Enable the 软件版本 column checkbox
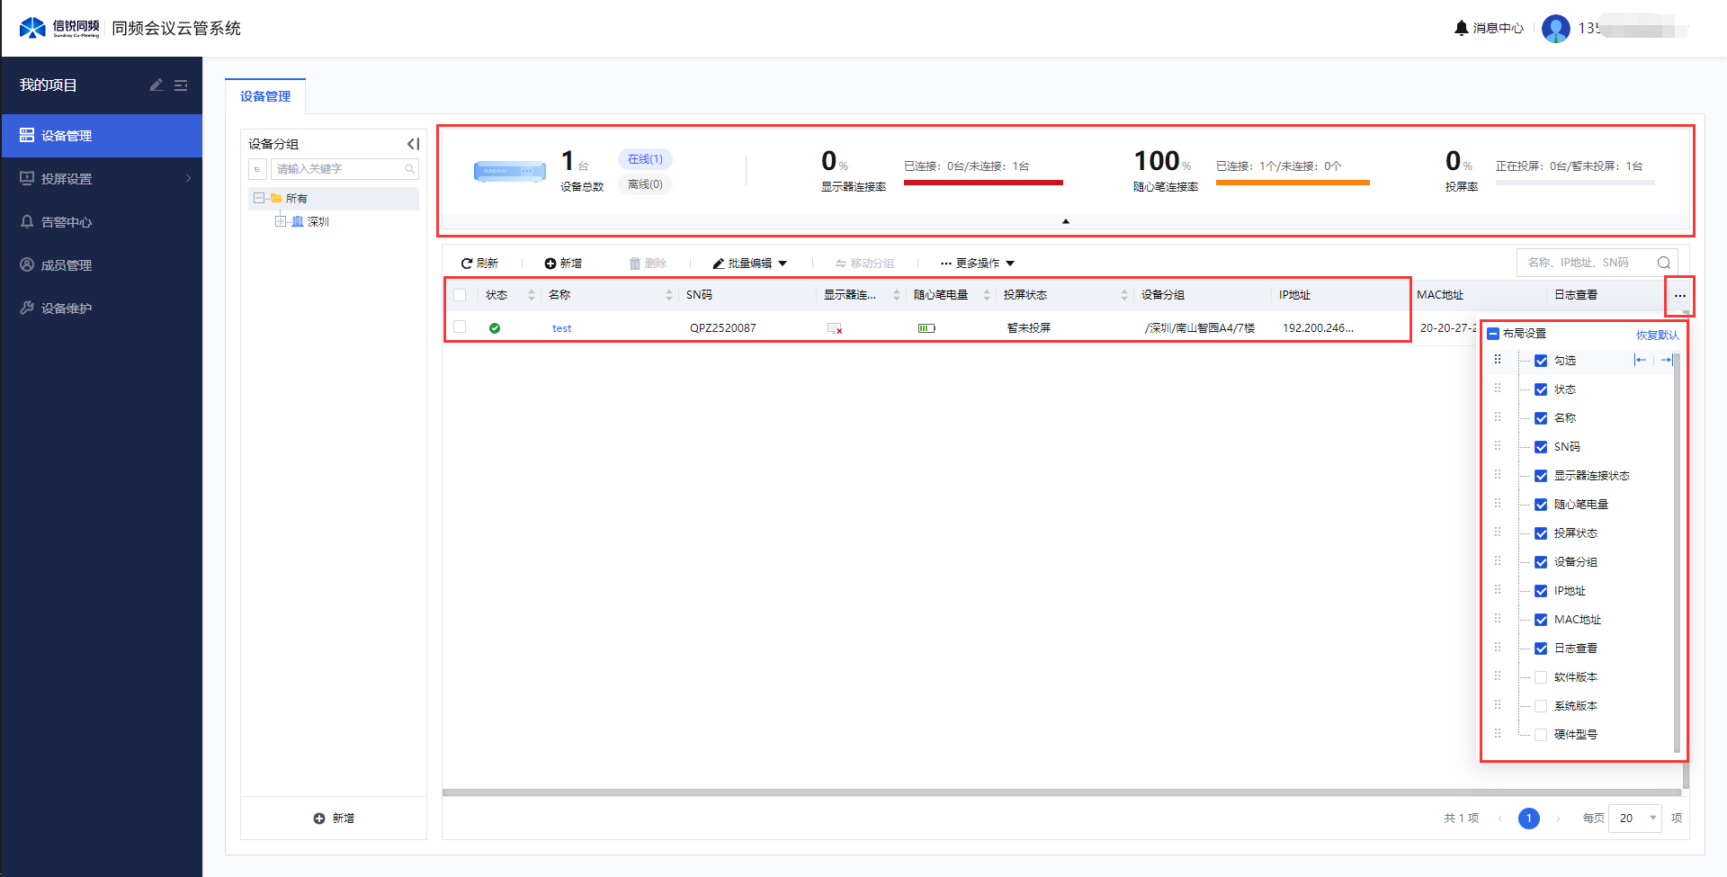Screen dimensions: 1727x877 1541,677
